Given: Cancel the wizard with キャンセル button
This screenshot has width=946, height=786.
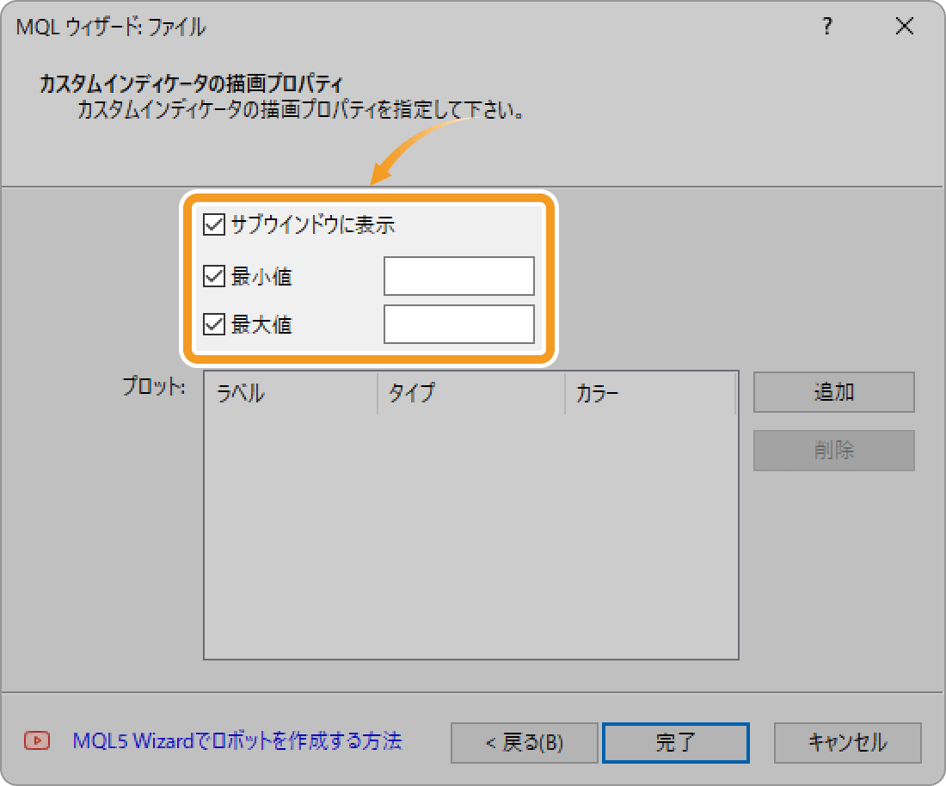Looking at the screenshot, I should [x=848, y=742].
